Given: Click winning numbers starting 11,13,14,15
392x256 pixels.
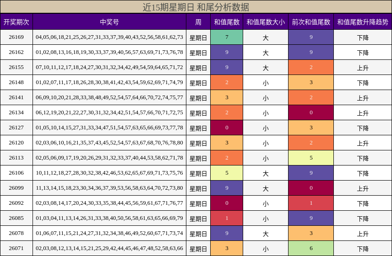Looking at the screenshot, I should 109,188.
